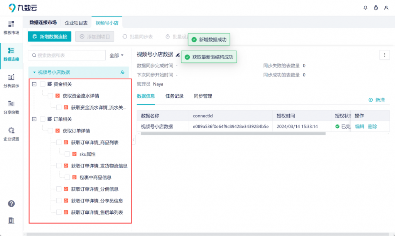Collapse the 资金相关 tree group
The height and width of the screenshot is (236, 395).
pyautogui.click(x=34, y=84)
